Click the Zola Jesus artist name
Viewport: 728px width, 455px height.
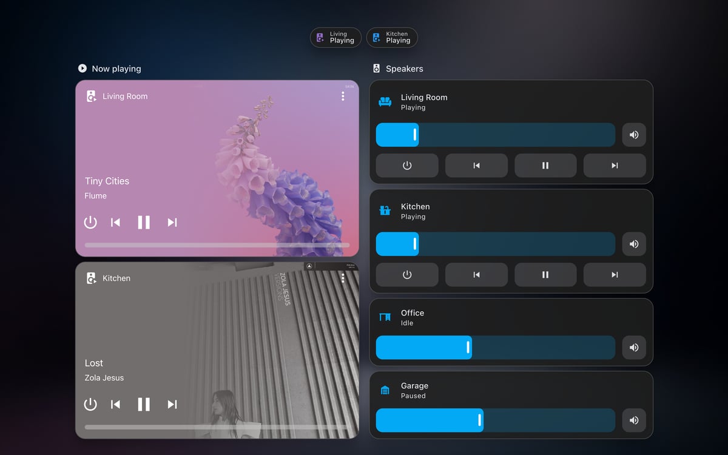tap(104, 377)
